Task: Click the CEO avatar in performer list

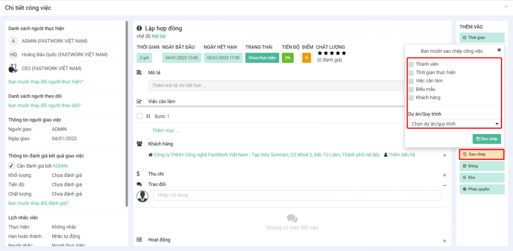Action: [x=13, y=68]
